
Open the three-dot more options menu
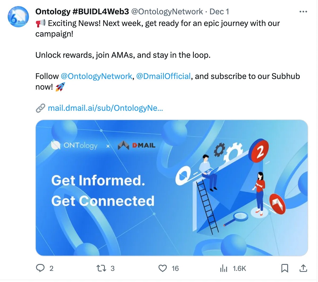[303, 12]
